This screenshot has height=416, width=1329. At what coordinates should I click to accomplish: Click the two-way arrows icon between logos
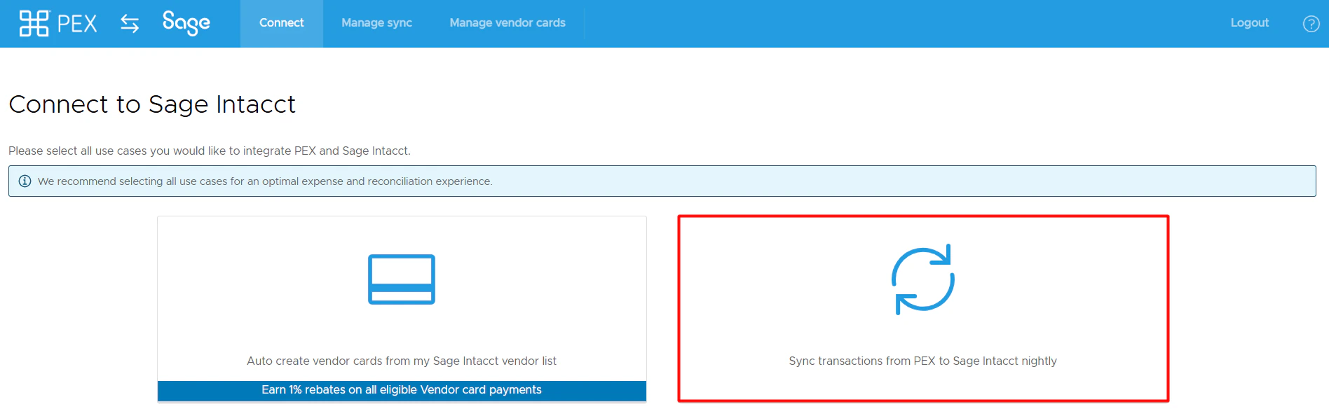click(x=130, y=23)
